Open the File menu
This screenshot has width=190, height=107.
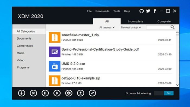89,11
